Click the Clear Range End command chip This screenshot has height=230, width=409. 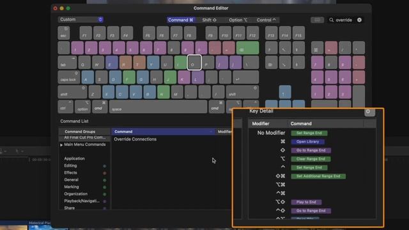[x=311, y=159]
